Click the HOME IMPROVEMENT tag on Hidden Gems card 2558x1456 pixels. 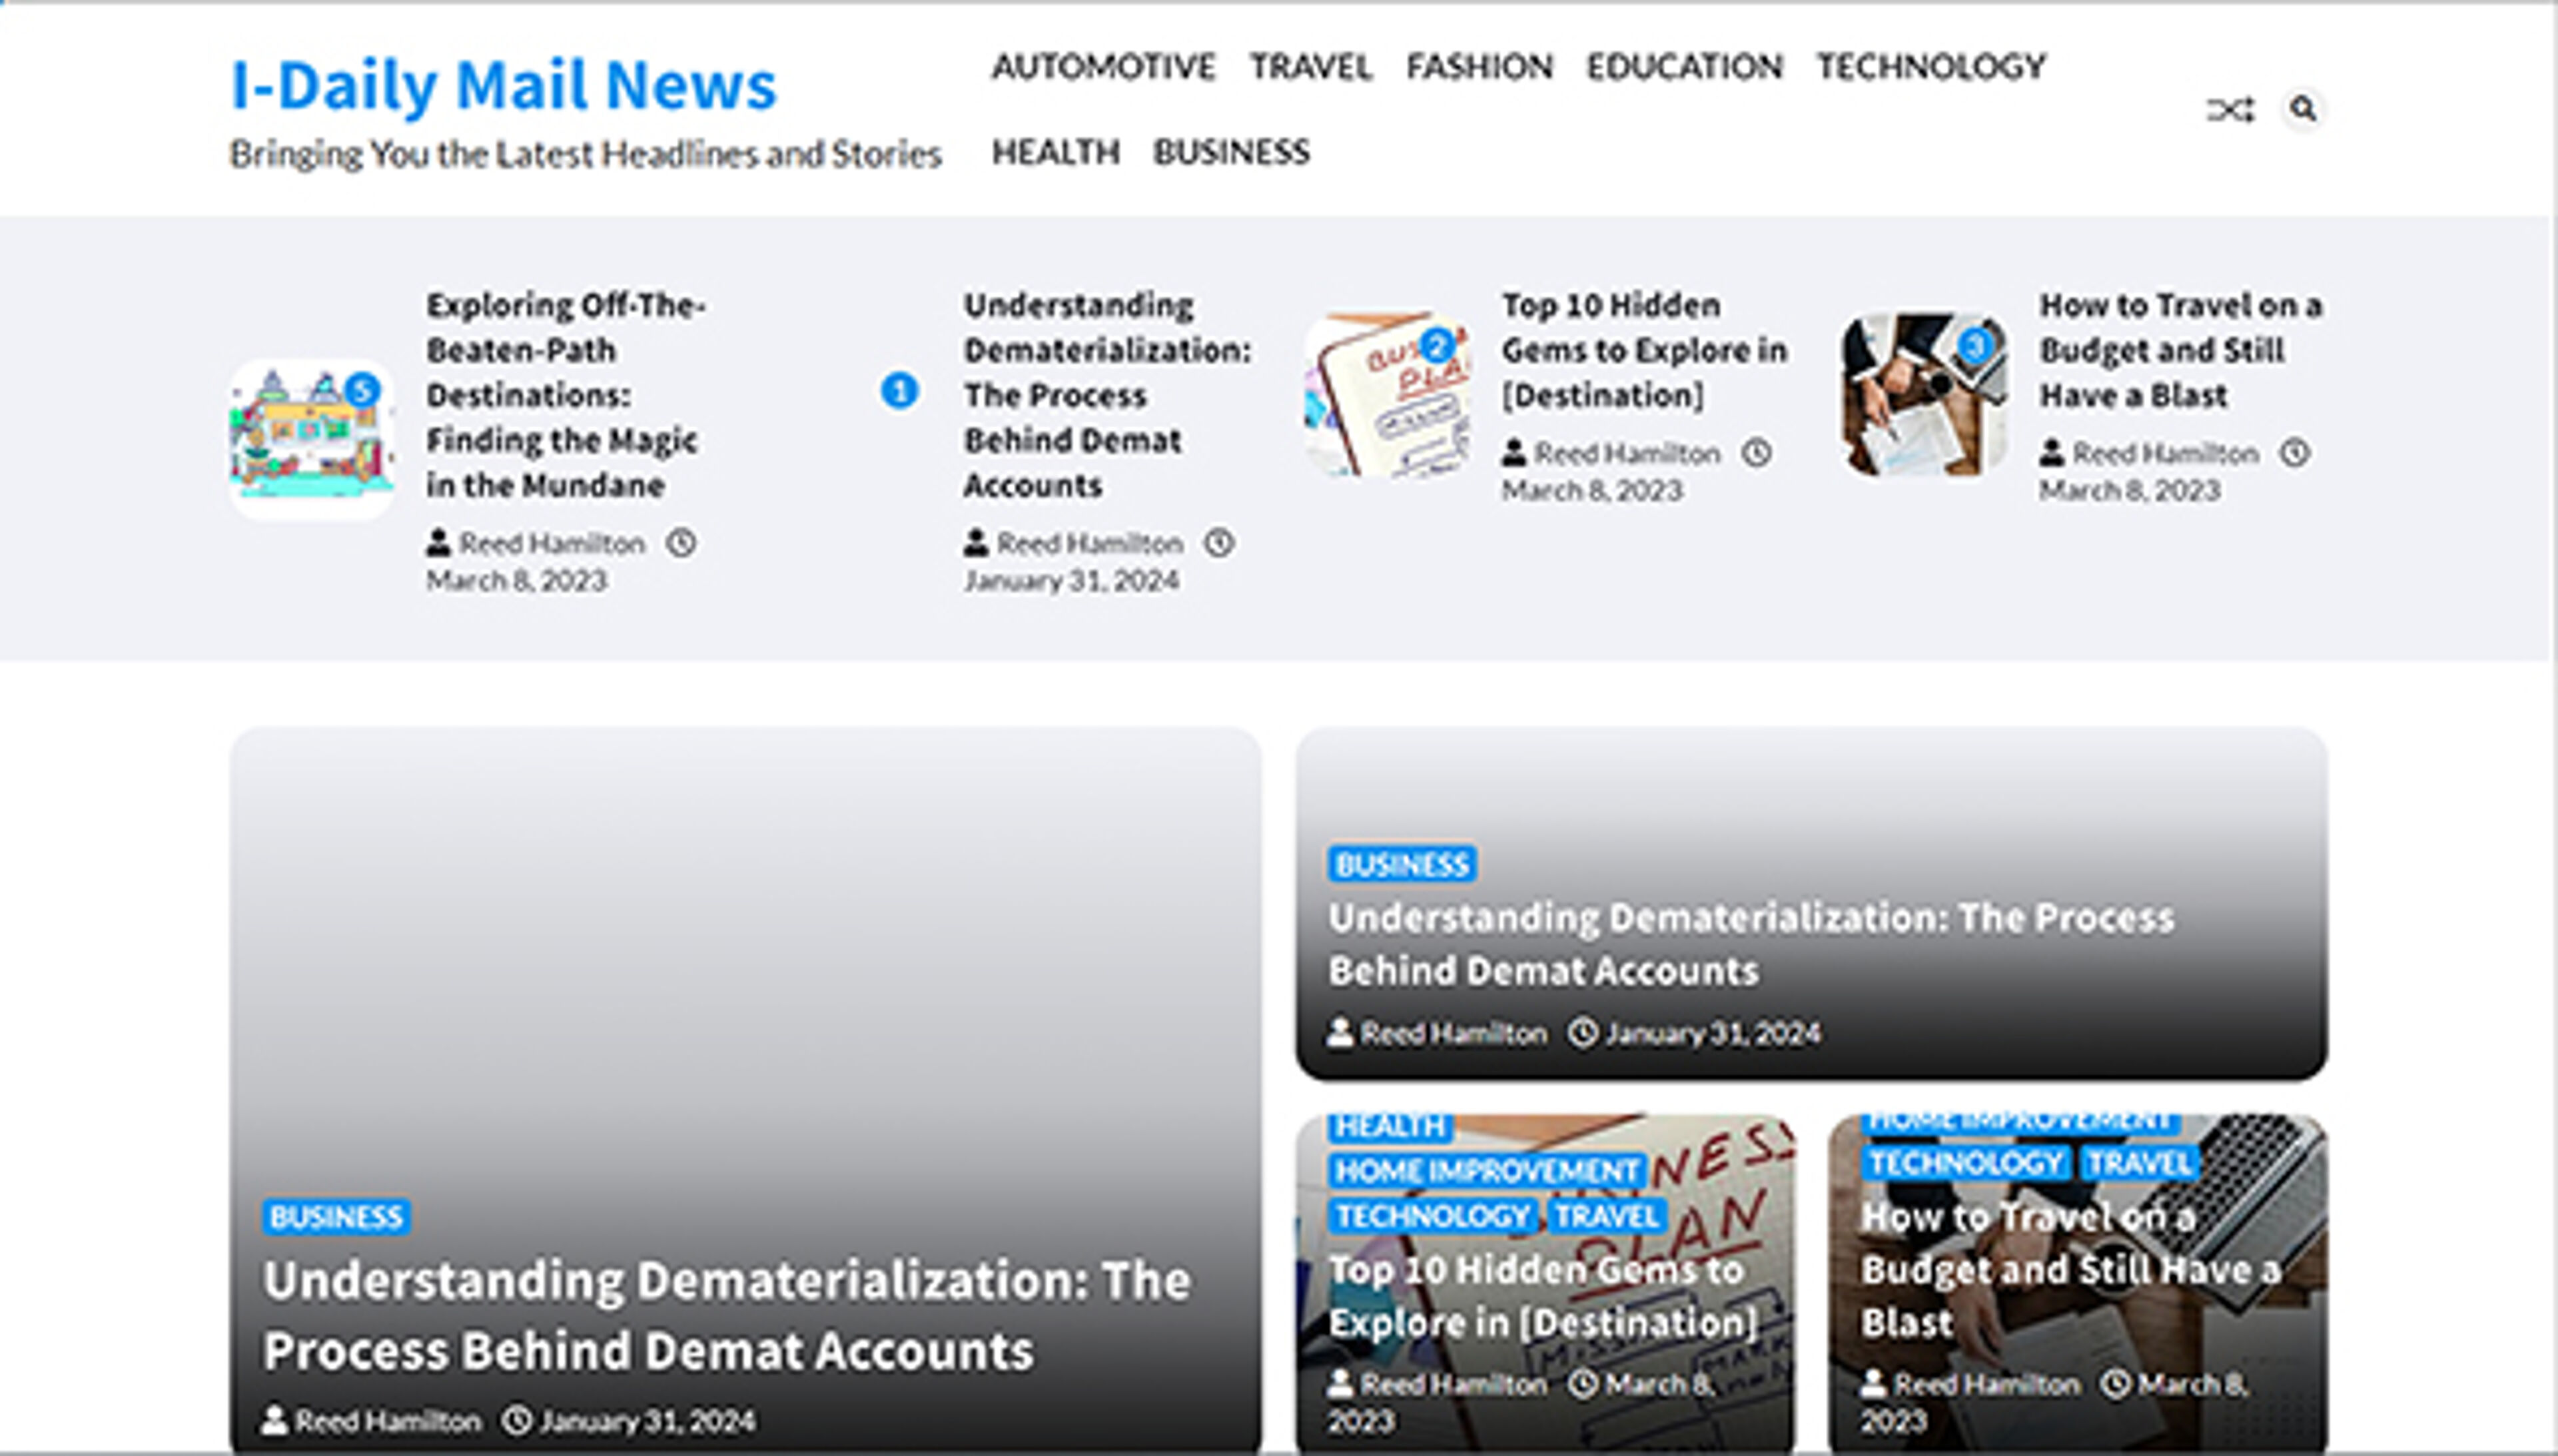(x=1486, y=1171)
